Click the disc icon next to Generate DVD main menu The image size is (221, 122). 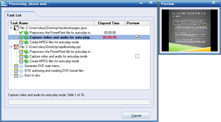coord(21,66)
